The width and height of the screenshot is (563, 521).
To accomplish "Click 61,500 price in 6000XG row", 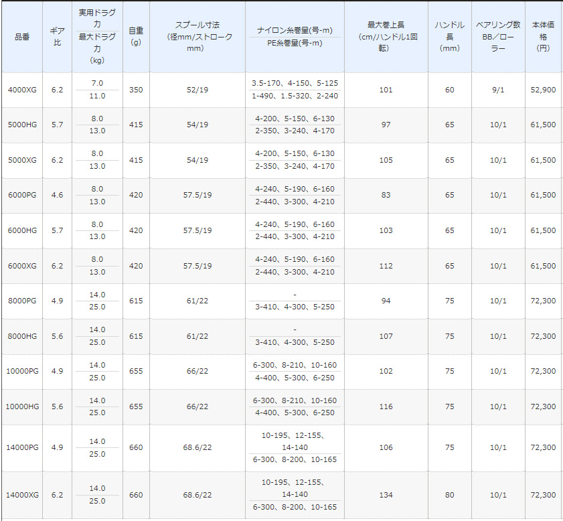I will 544,266.
